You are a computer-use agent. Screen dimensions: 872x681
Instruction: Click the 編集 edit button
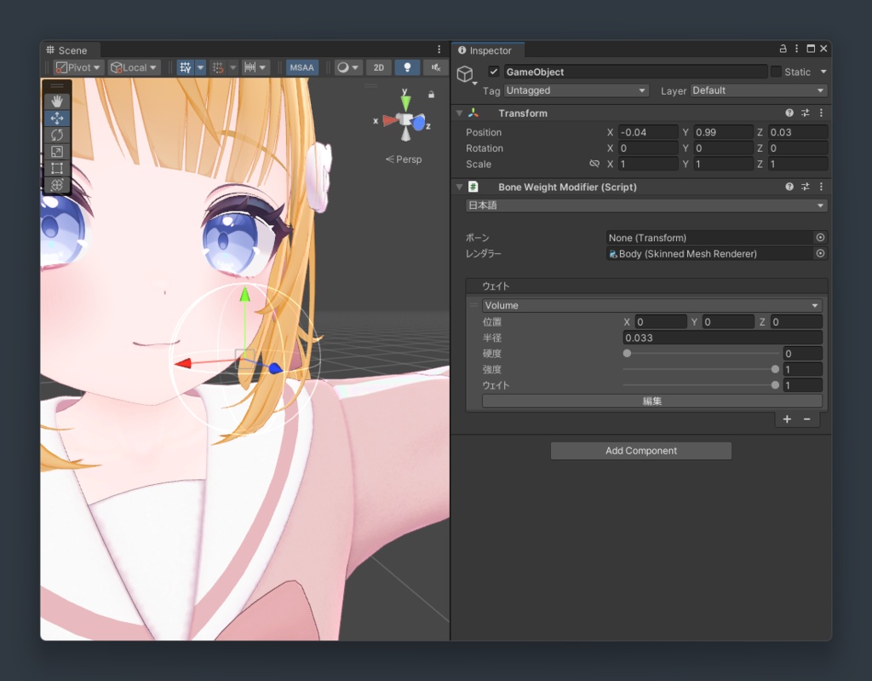point(651,401)
